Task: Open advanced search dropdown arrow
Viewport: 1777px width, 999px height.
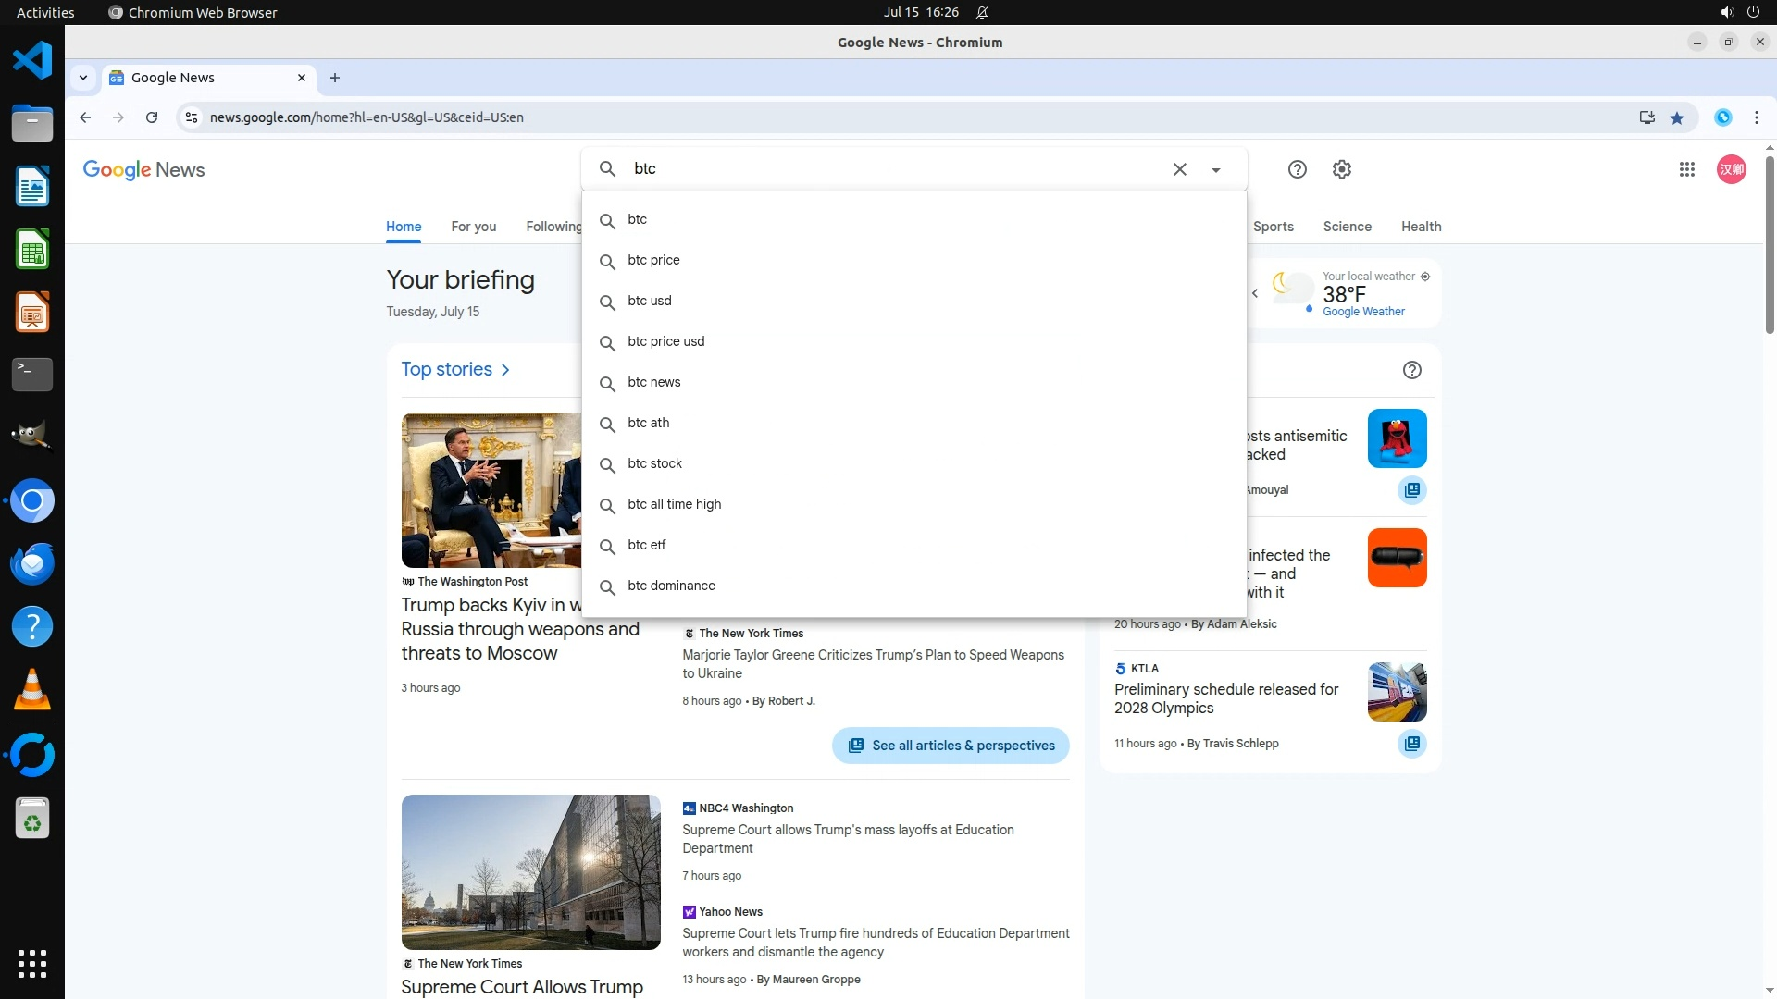Action: click(x=1216, y=170)
